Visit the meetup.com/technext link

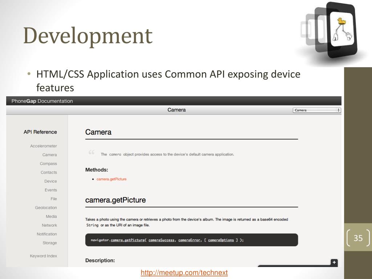pyautogui.click(x=184, y=272)
